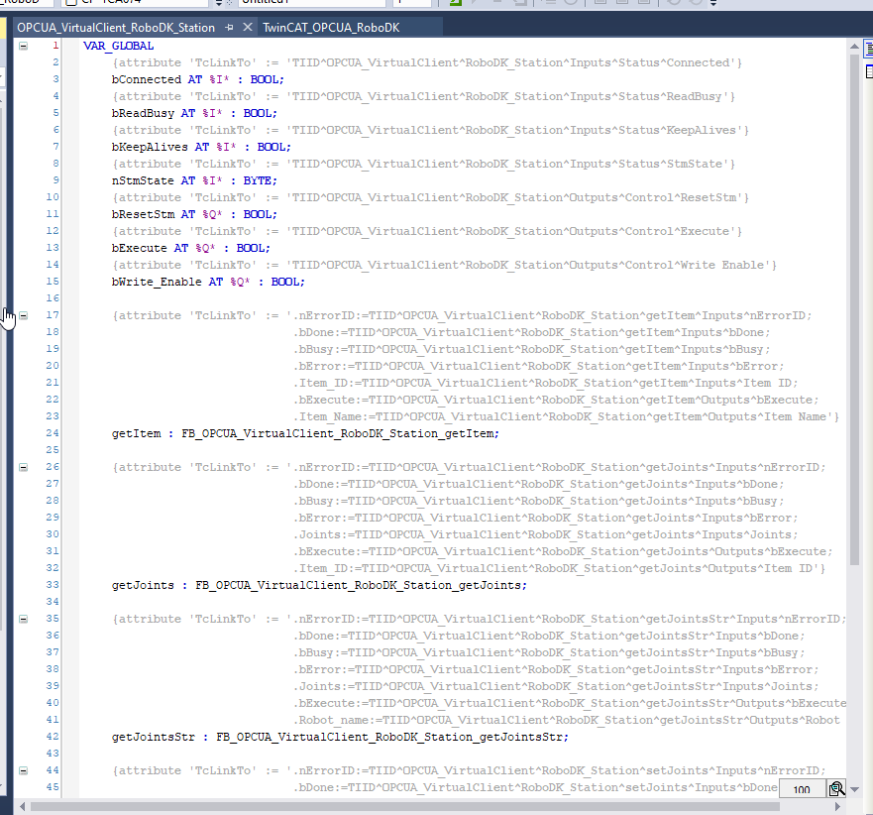Viewport: 873px width, 815px height.
Task: Click the horizontal scrollbar left arrow
Action: click(x=22, y=806)
